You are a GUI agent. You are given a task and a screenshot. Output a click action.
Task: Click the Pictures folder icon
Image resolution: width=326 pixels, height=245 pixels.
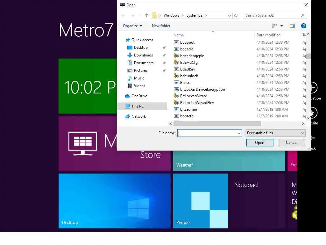coord(130,71)
